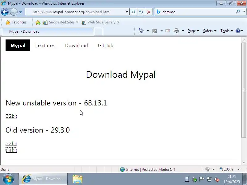Screen dimensions: 247x185
Task: Open Windows Explorer from taskbar
Action: 77,179
